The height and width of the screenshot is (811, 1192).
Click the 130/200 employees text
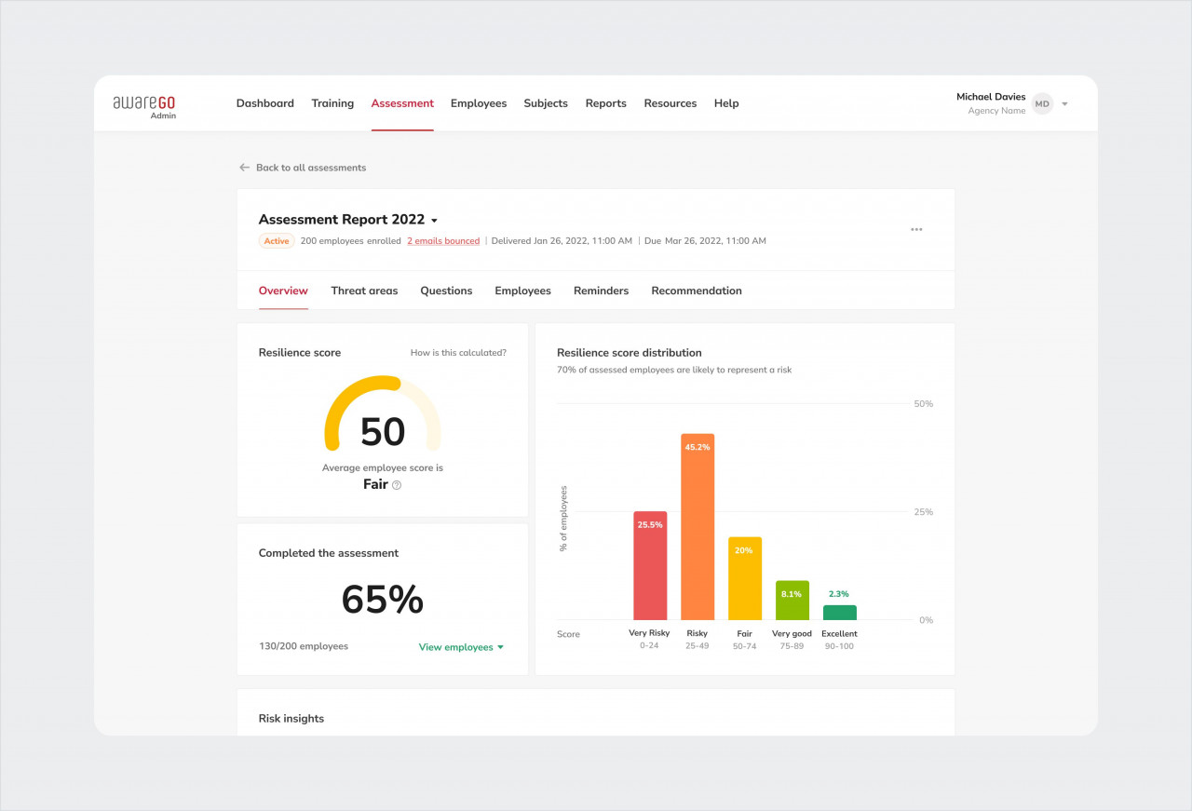(x=304, y=646)
